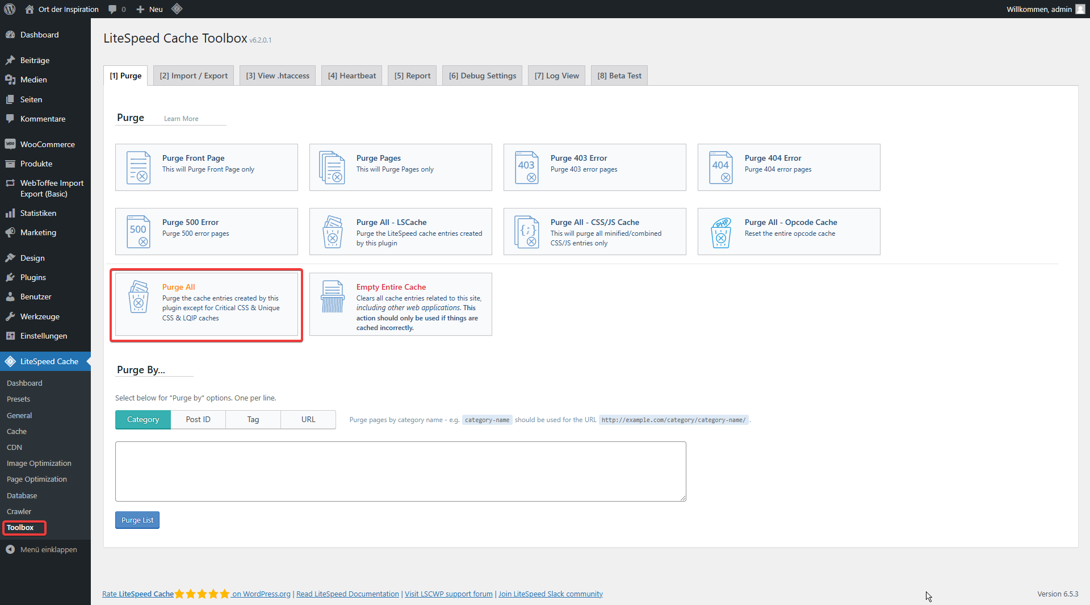This screenshot has width=1090, height=605.
Task: Open Toolbox submenu item
Action: point(20,528)
